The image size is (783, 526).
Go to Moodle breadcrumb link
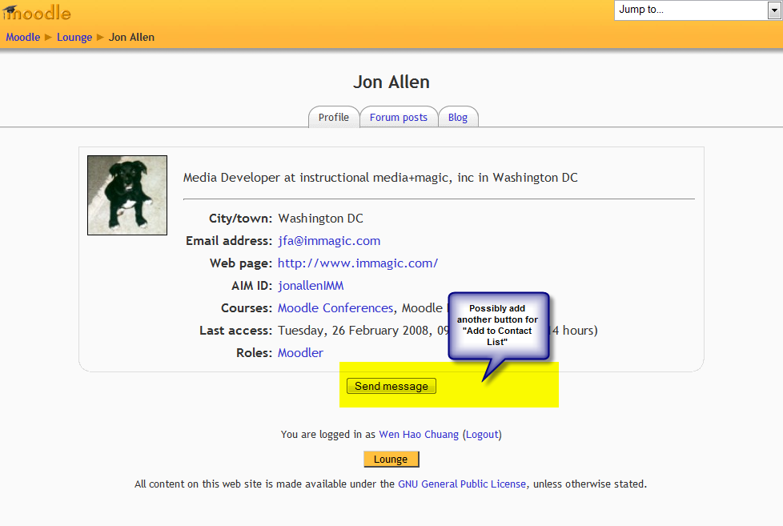coord(23,37)
